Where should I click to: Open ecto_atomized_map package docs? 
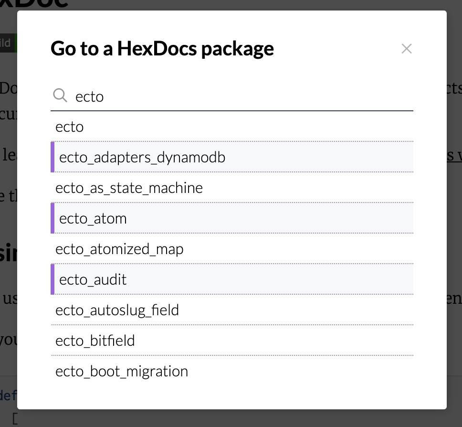119,249
